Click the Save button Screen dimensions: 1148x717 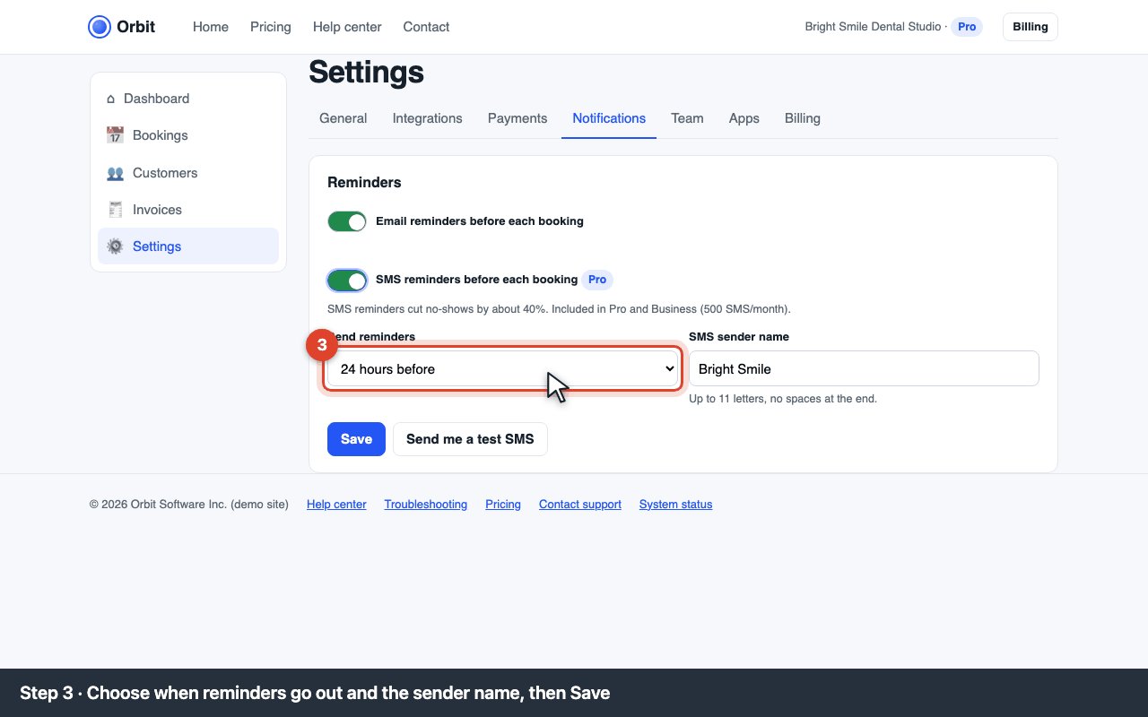356,439
